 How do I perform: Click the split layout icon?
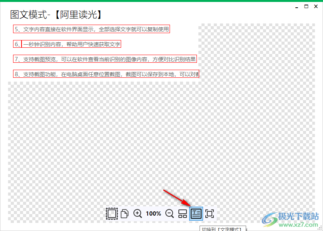[183, 213]
